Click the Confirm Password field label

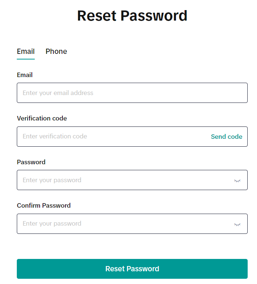point(44,205)
